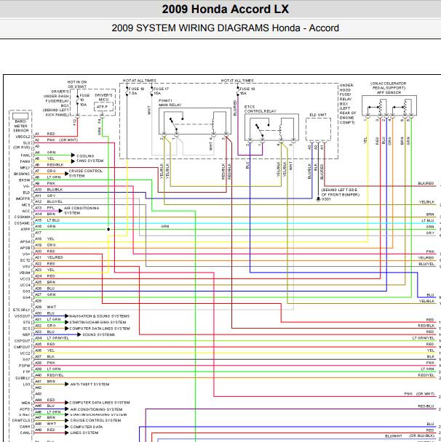Click the ETCSRLY terminal label
This screenshot has height=442, width=441.
pyautogui.click(x=22, y=310)
